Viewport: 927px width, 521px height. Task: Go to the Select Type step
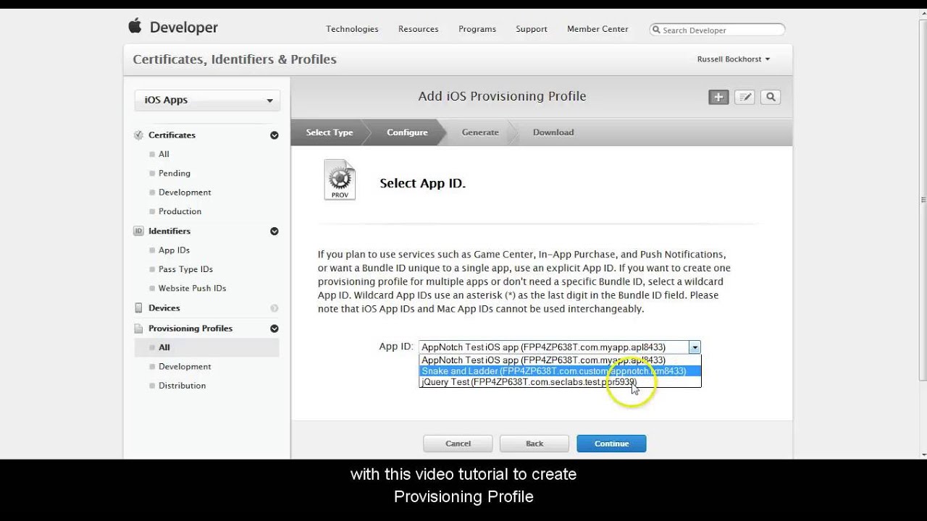[330, 132]
